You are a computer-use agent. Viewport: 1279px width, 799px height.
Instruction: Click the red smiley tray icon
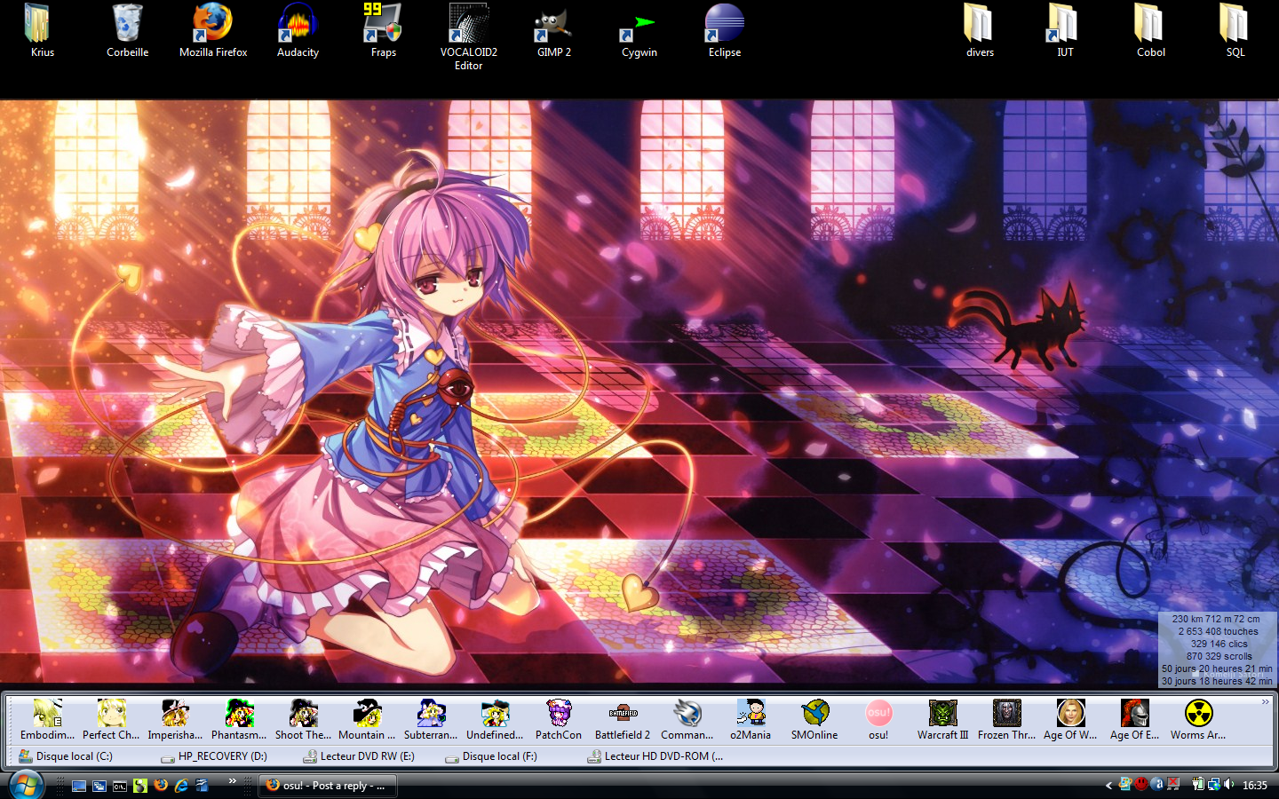pyautogui.click(x=1141, y=784)
